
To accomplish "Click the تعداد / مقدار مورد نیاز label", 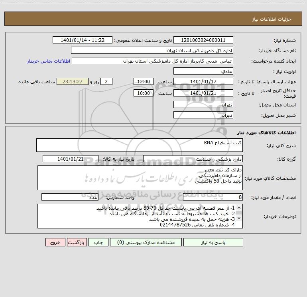I will point(274,197).
